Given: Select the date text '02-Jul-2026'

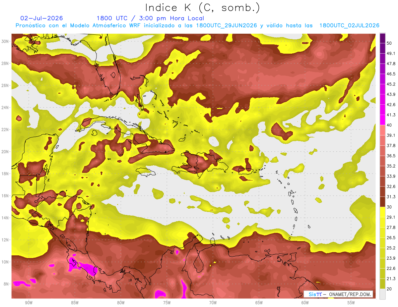Looking at the screenshot, I should click(41, 18).
